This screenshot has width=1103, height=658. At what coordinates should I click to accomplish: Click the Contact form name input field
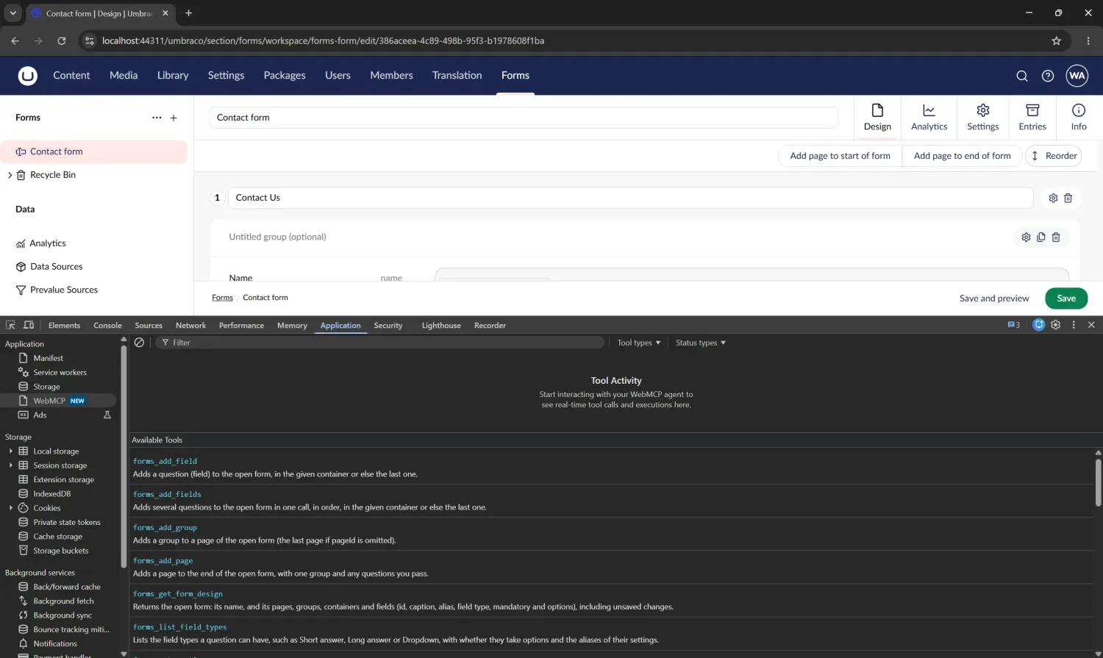524,118
